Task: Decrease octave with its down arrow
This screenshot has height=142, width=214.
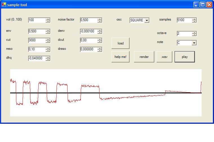Action: (194, 35)
